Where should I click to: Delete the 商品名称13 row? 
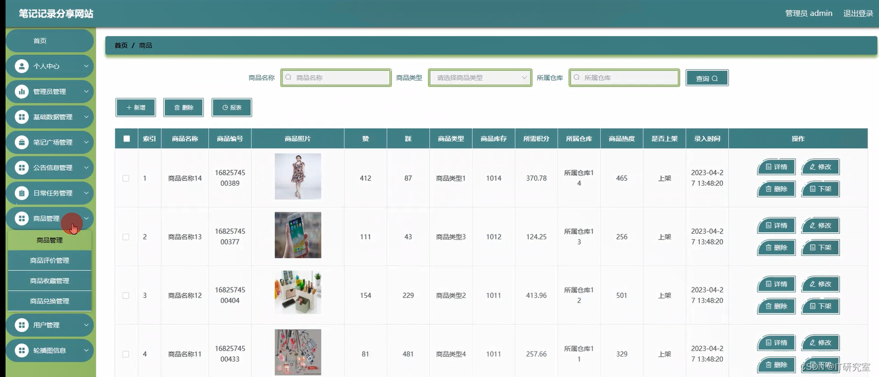click(x=776, y=248)
